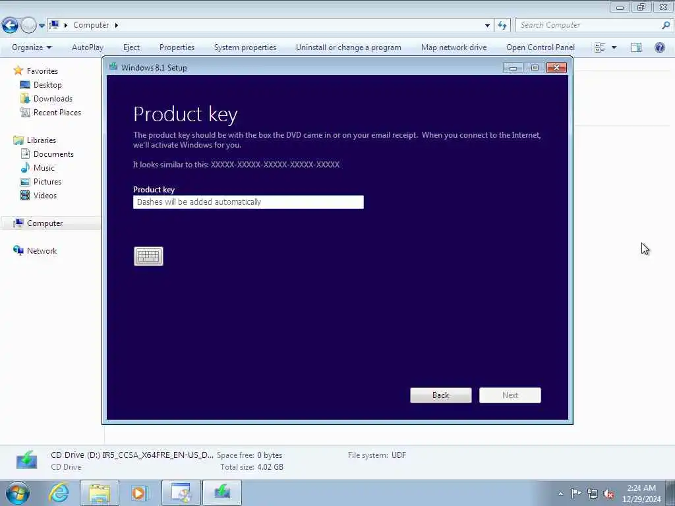Select Favorites in navigation pane

(42, 71)
